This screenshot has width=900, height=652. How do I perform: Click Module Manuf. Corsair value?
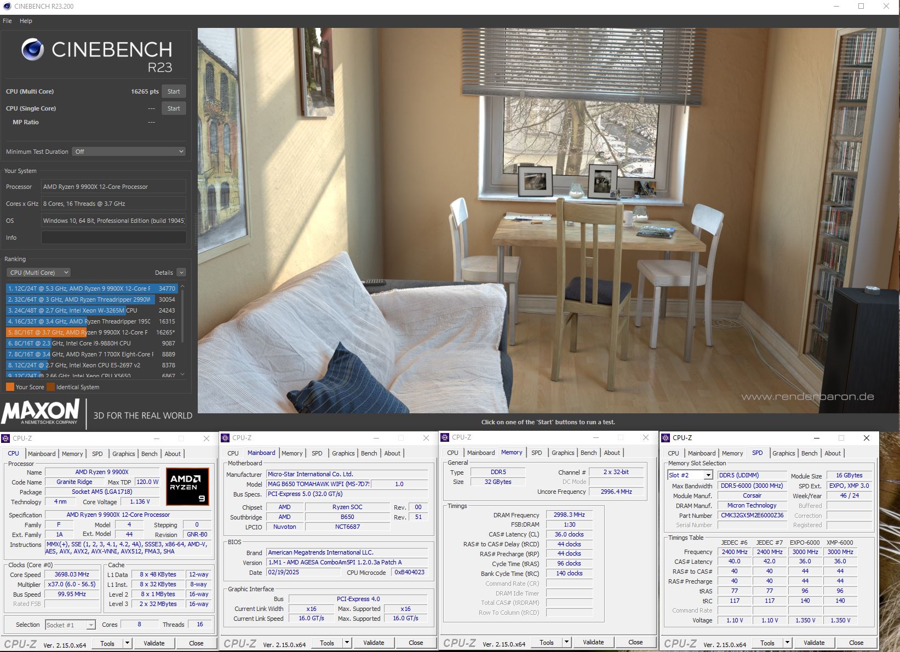click(752, 495)
